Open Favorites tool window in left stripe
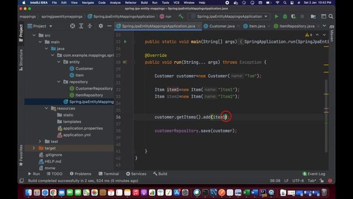The image size is (353, 199). [21, 155]
